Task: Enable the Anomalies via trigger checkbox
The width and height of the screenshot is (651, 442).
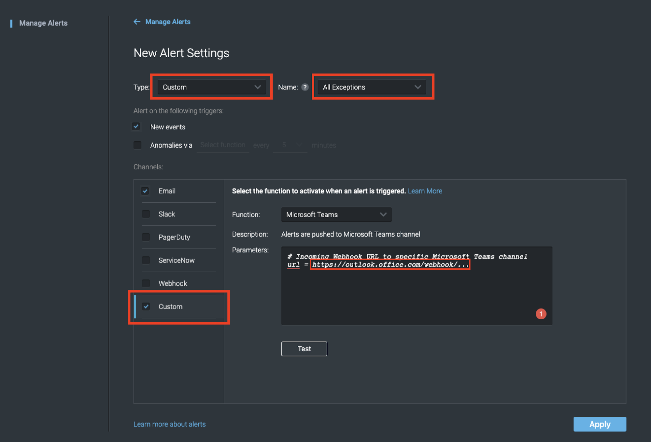Action: click(x=137, y=145)
